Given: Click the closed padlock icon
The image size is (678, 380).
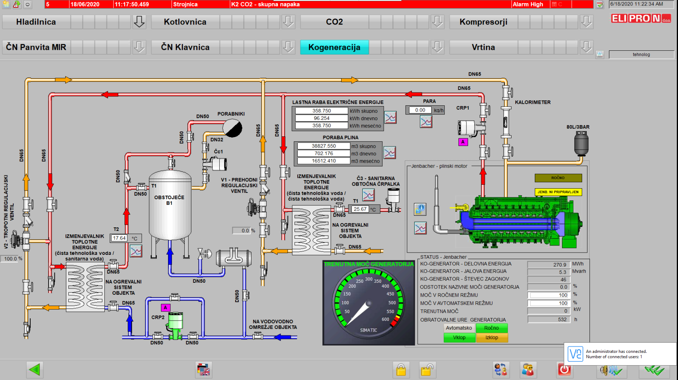Looking at the screenshot, I should (401, 370).
